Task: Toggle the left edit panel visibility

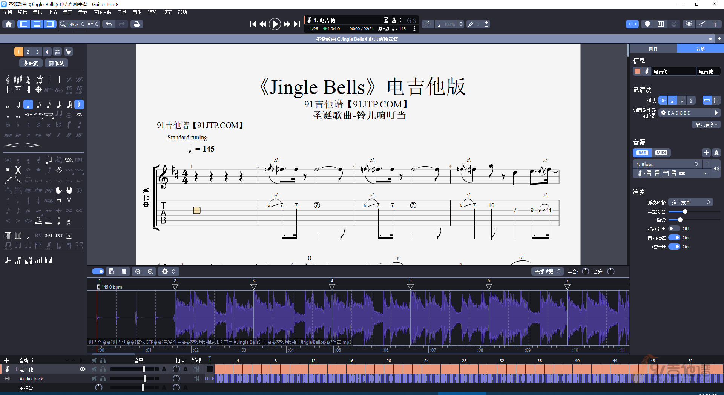Action: tap(24, 24)
